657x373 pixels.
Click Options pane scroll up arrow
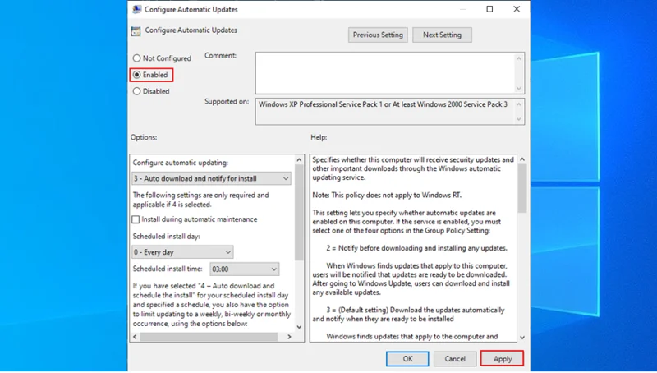(299, 159)
